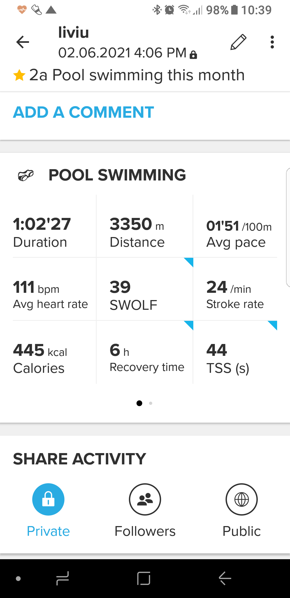Go to second stats page dot
This screenshot has height=598, width=290.
click(x=151, y=403)
